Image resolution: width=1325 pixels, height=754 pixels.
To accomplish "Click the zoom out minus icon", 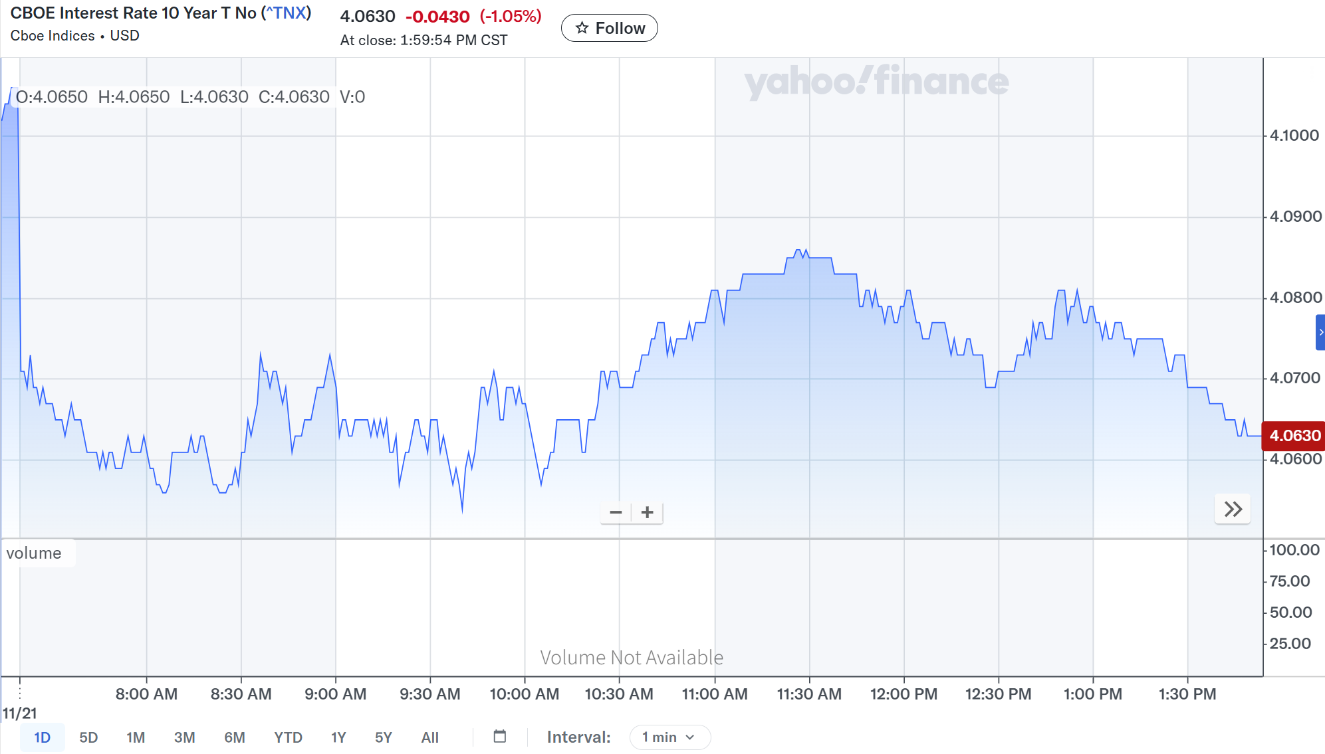I will [x=616, y=512].
